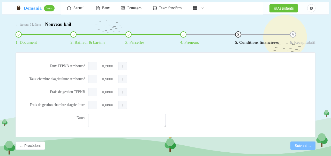The height and width of the screenshot is (156, 331).
Task: Select the '6. Récapitulatif' step label
Action: 303,42
